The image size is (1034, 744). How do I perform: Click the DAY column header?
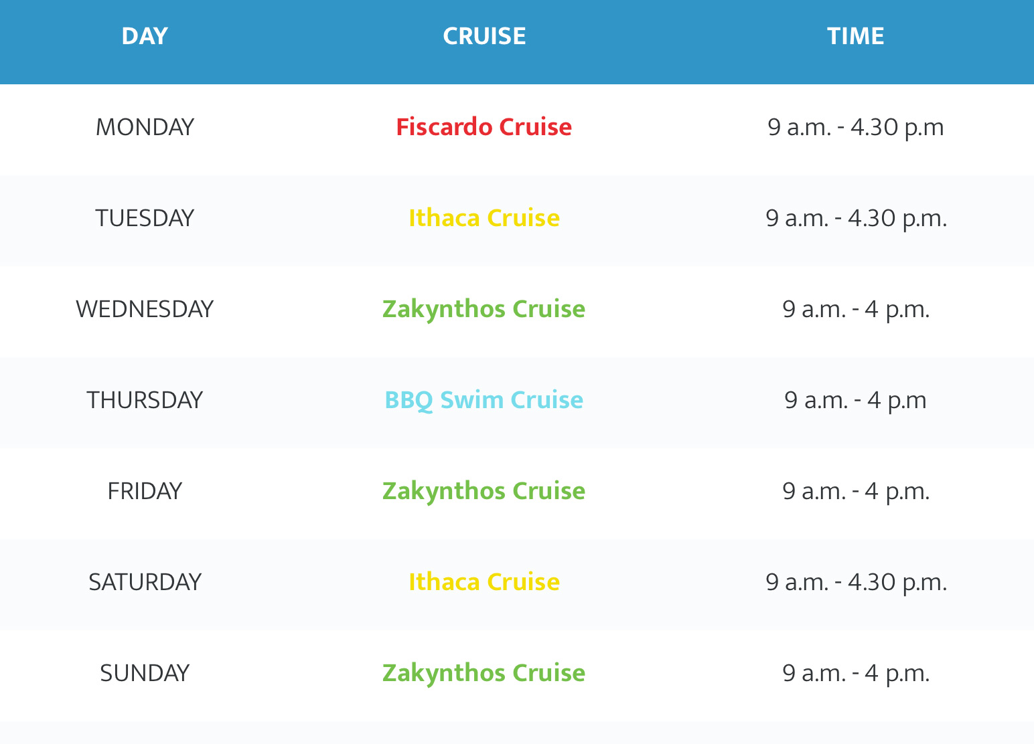coord(145,36)
